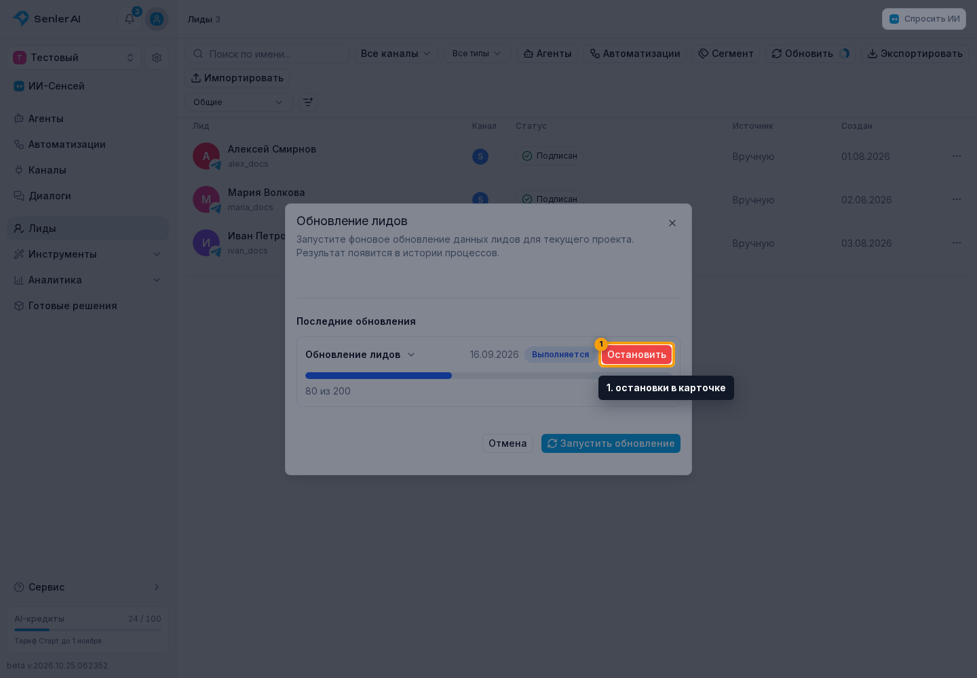977x678 pixels.
Task: Click Алексей Смирнов avatar
Action: pos(206,156)
